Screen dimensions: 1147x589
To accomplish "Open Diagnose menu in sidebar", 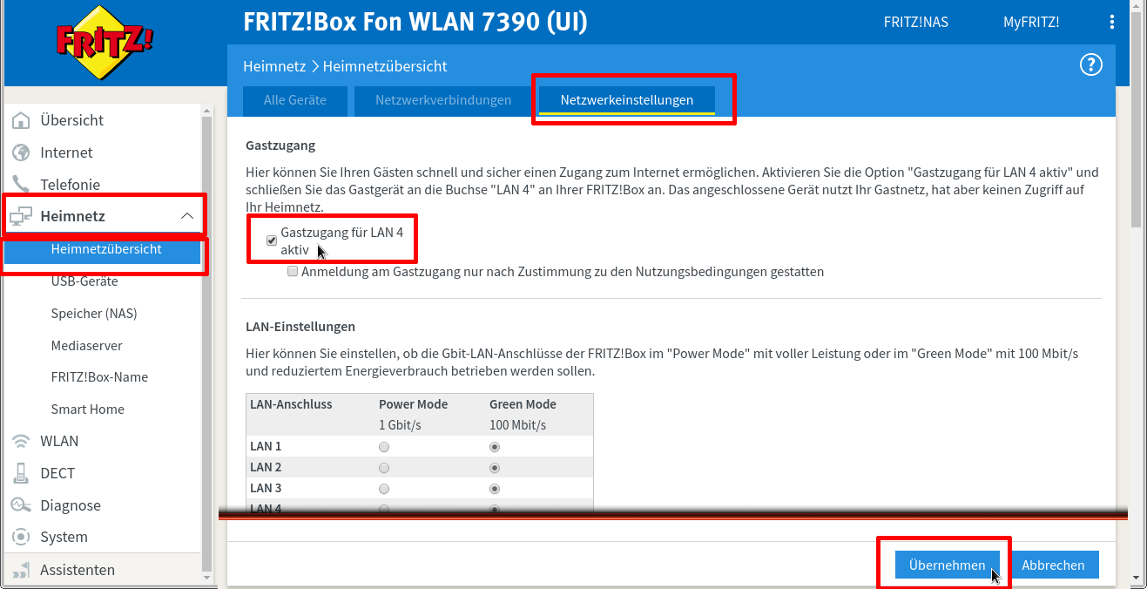I will [71, 505].
